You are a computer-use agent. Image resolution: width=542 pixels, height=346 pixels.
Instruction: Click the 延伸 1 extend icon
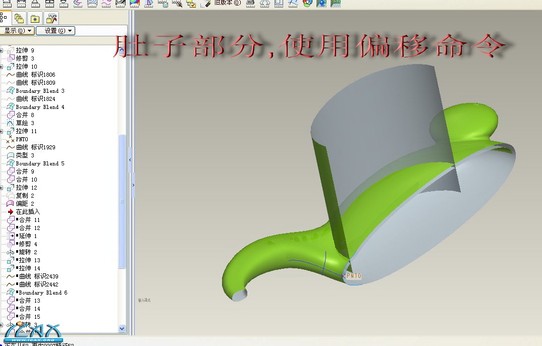[x=11, y=236]
